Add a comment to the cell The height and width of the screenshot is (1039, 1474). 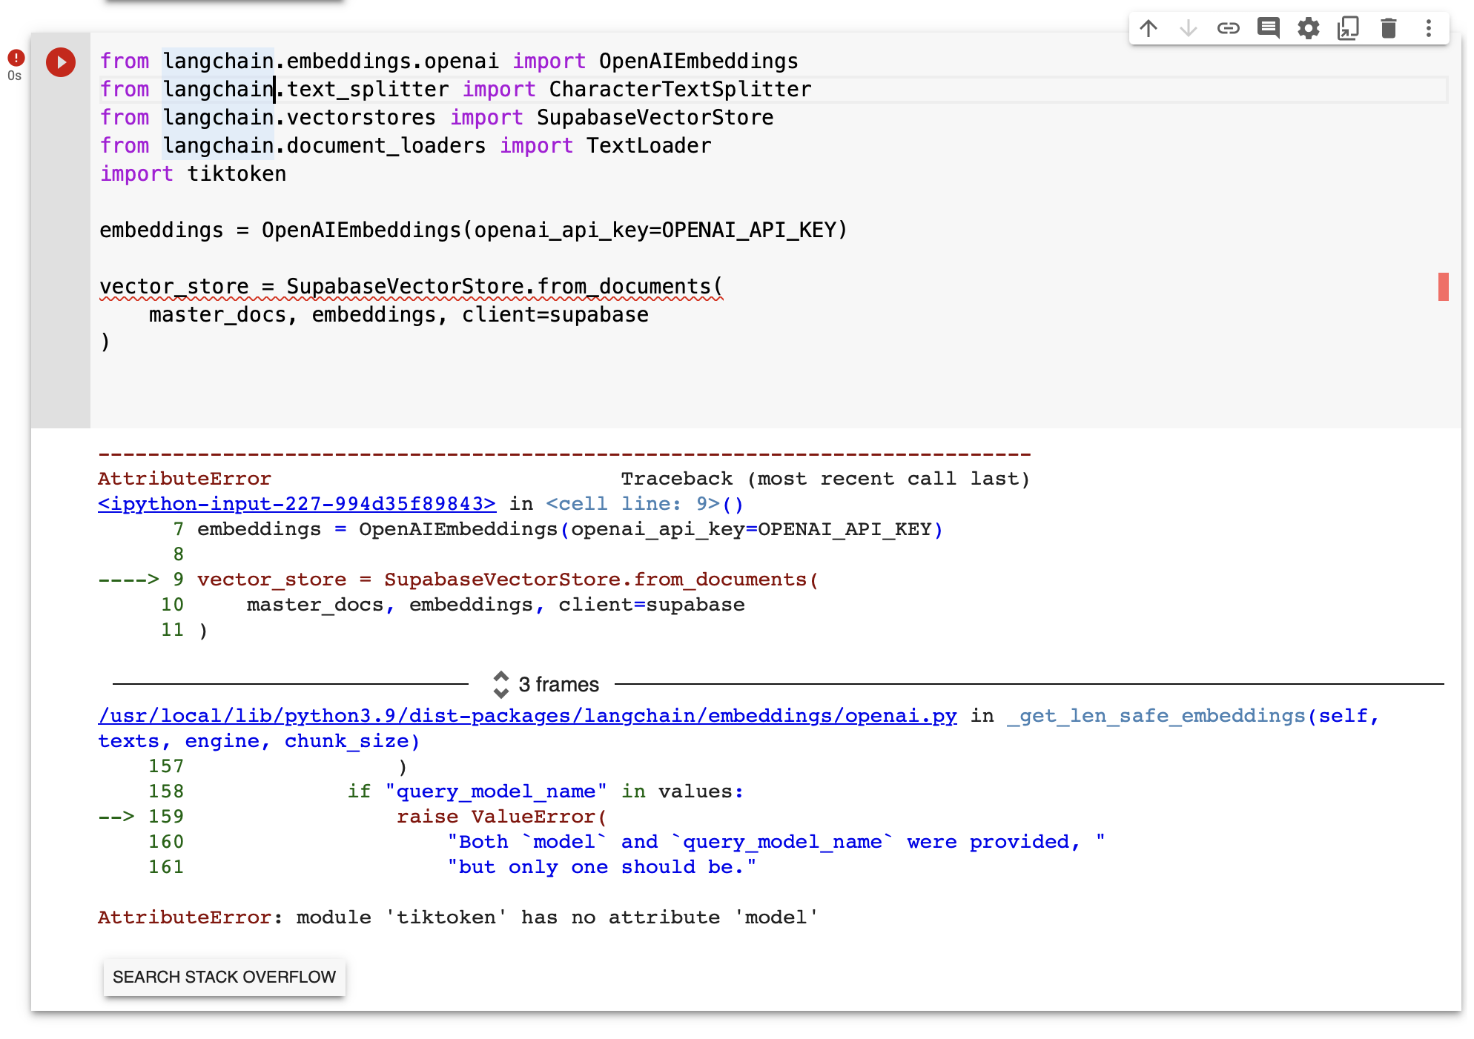[1268, 28]
